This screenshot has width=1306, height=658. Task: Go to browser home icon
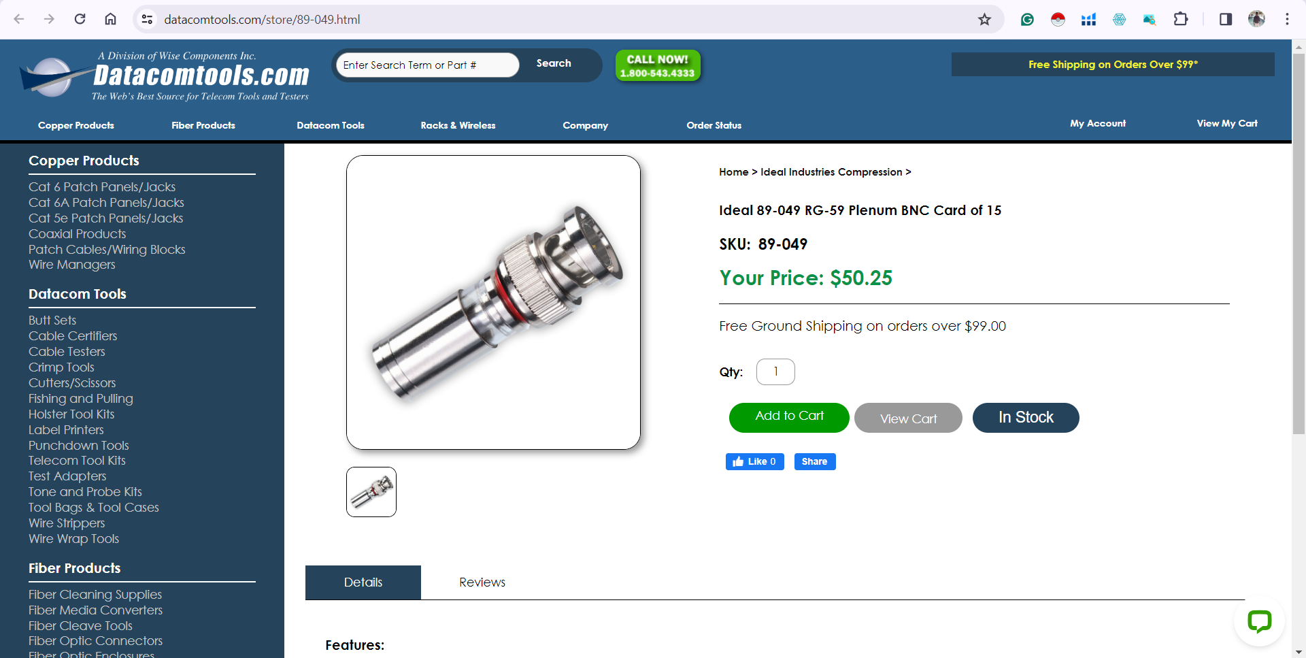point(110,19)
